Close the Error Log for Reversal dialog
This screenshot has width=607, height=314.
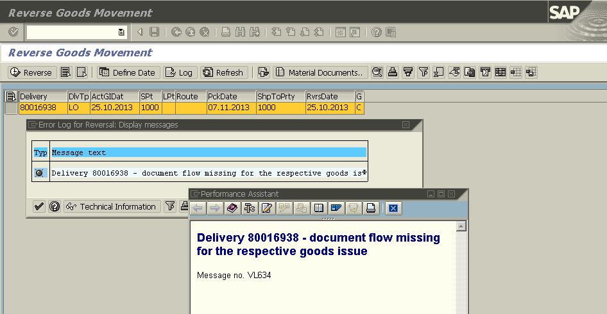click(406, 124)
